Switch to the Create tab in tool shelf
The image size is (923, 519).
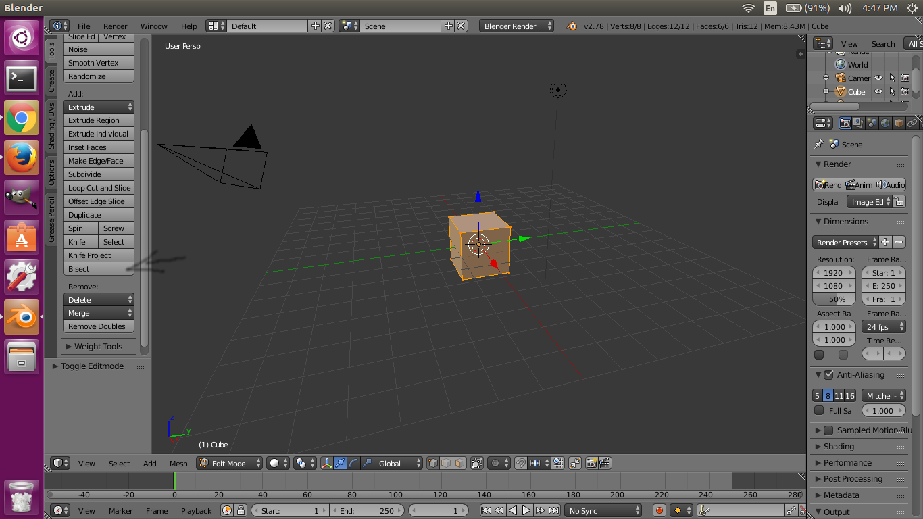click(x=51, y=81)
